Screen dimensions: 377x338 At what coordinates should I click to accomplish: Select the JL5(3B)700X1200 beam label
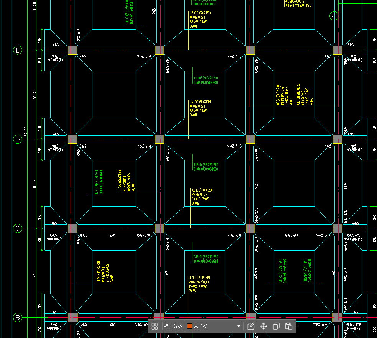(x=200, y=13)
